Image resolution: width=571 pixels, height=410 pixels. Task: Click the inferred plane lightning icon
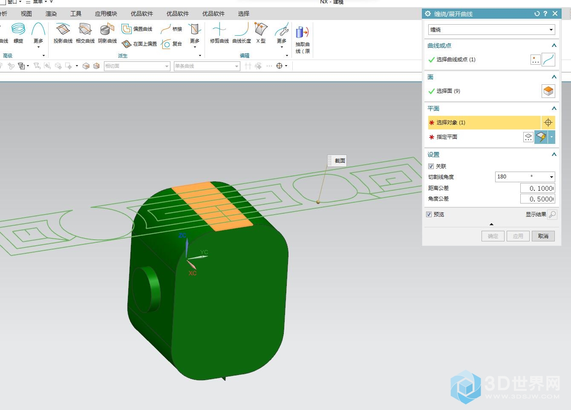pyautogui.click(x=541, y=137)
